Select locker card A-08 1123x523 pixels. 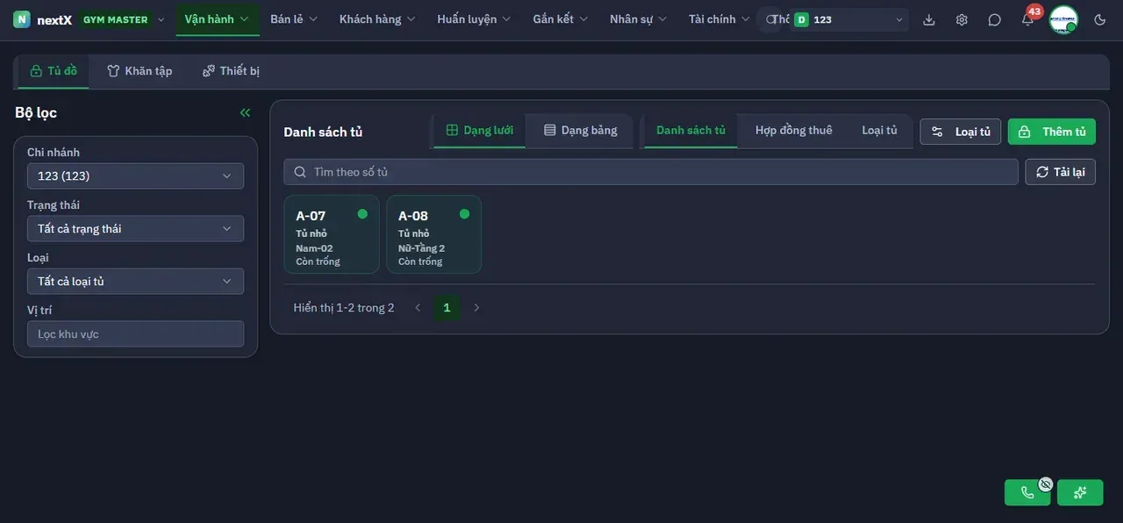click(434, 234)
